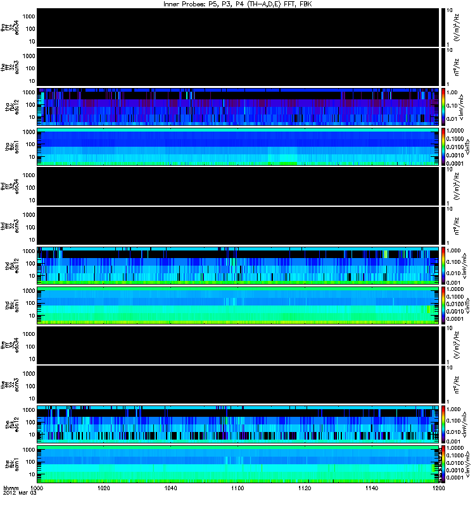Click the black color bar beside tha fff edc34
The image size is (475, 506).
click(443, 27)
